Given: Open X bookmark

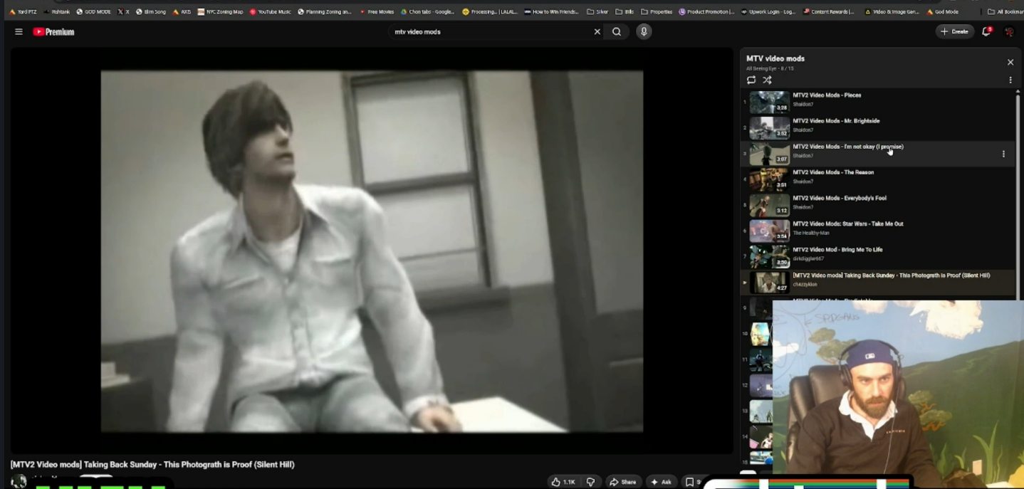Looking at the screenshot, I should (x=123, y=11).
